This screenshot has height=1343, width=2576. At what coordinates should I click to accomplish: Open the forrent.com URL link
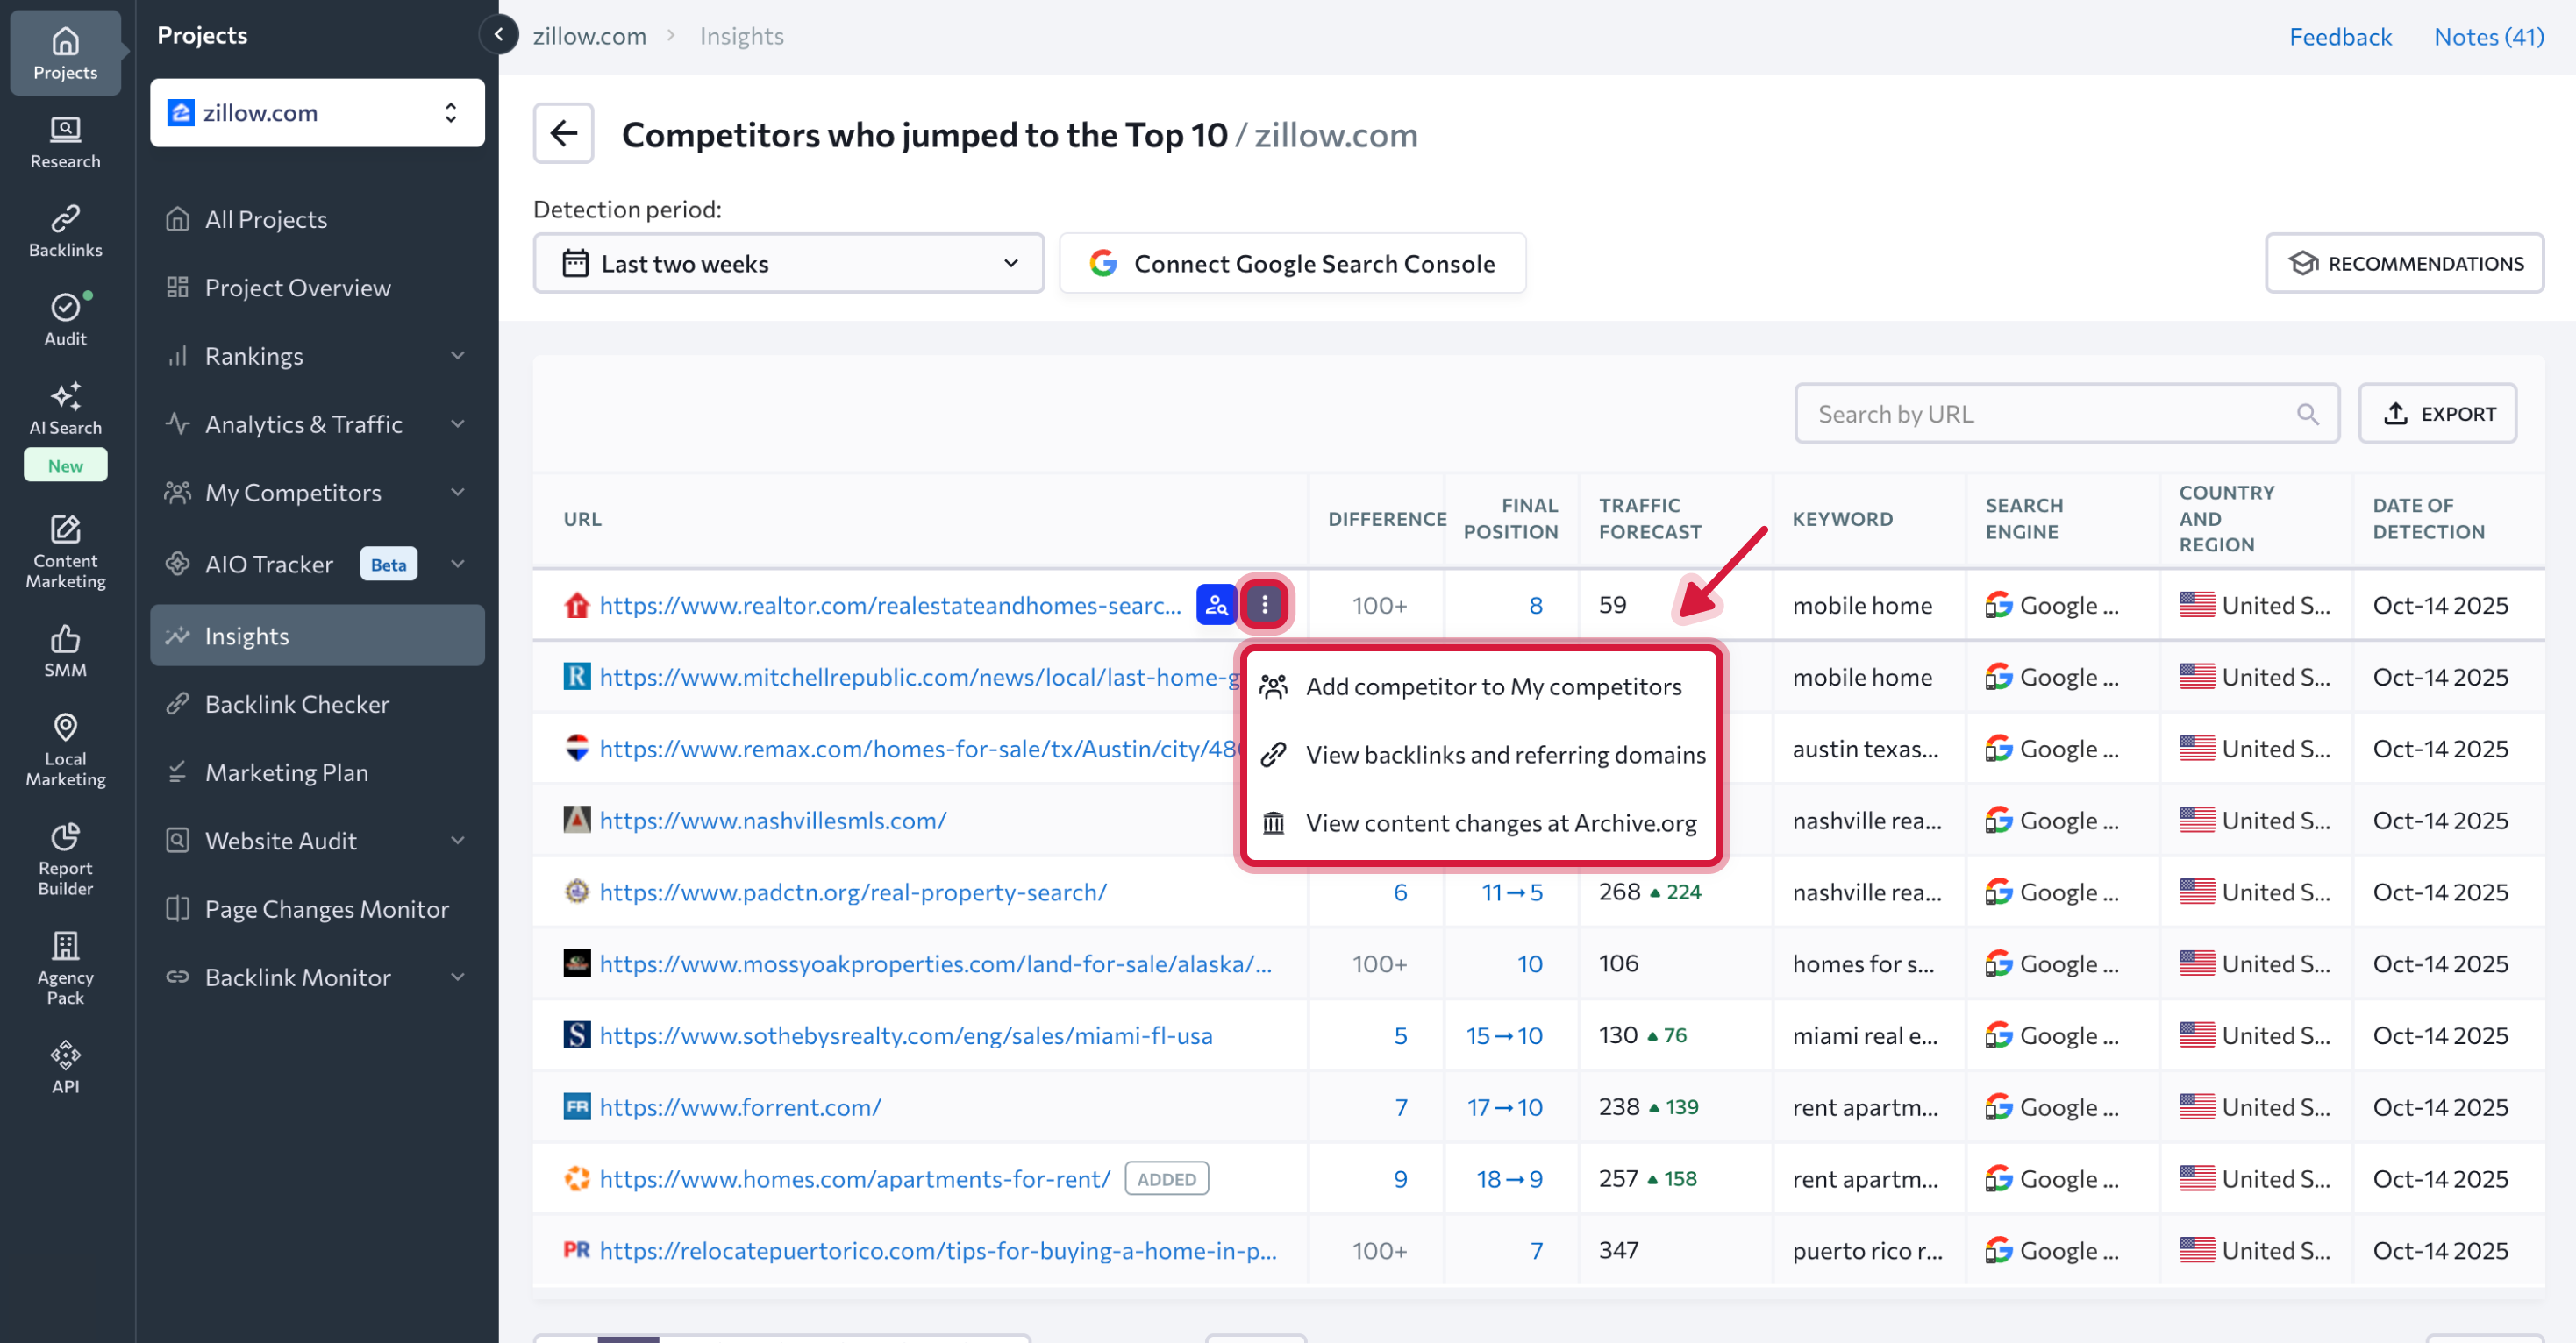tap(740, 1107)
